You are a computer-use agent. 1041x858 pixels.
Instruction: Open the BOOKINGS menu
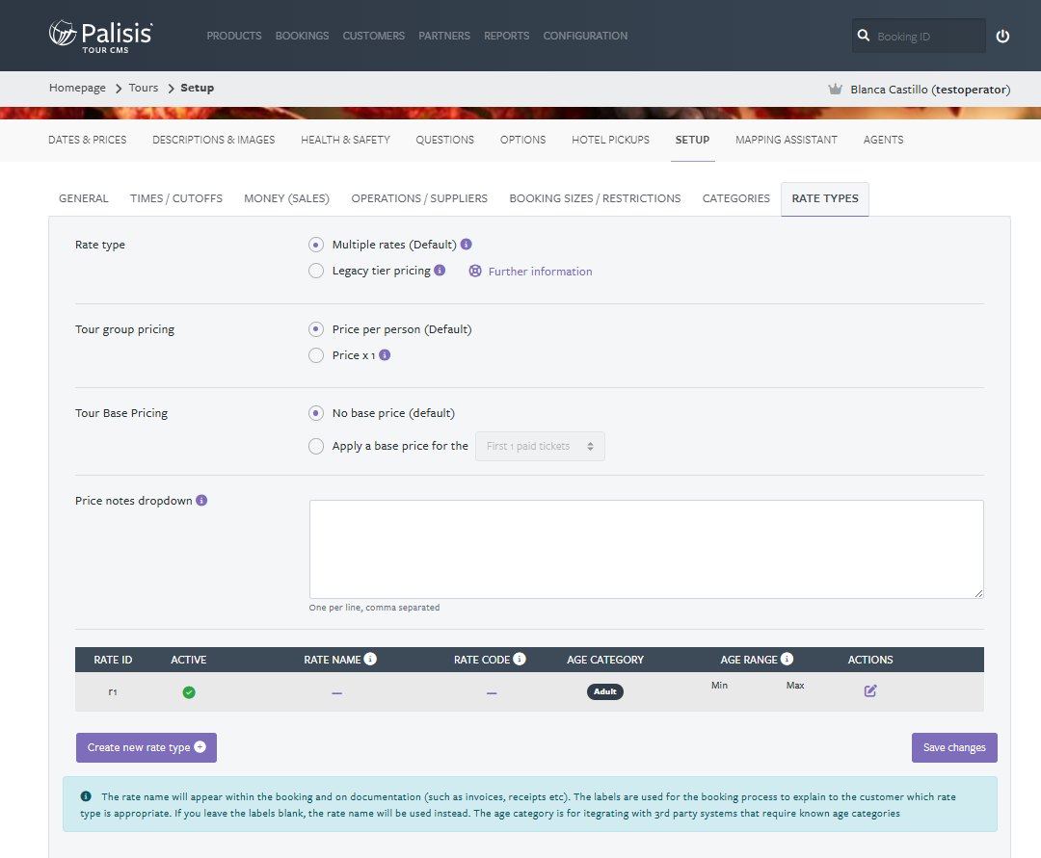[302, 36]
